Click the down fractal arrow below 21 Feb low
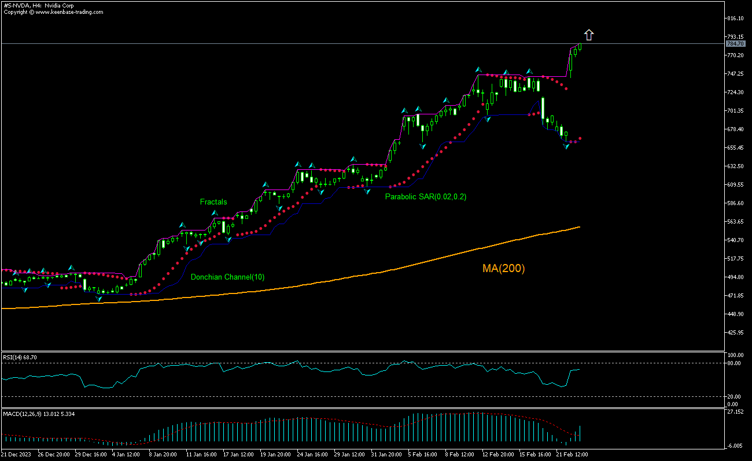Image resolution: width=752 pixels, height=461 pixels. tap(566, 147)
